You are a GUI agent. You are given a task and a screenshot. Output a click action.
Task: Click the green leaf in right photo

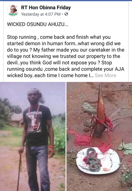tap(125, 147)
